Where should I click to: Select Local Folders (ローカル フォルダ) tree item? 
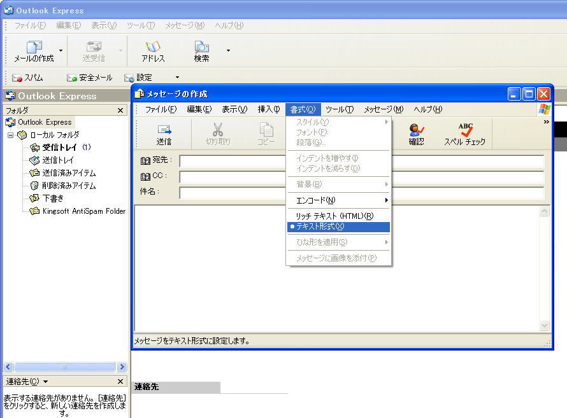(48, 135)
